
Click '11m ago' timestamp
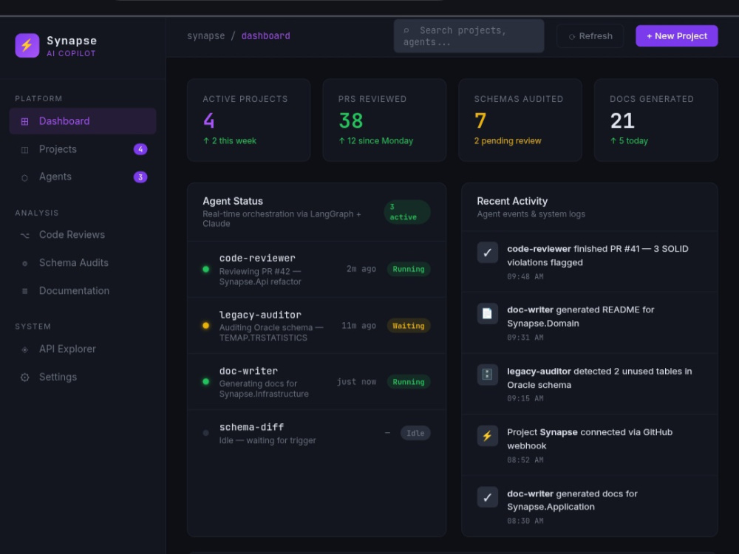[358, 326]
